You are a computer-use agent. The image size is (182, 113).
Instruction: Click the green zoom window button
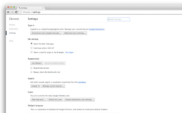point(14,7)
